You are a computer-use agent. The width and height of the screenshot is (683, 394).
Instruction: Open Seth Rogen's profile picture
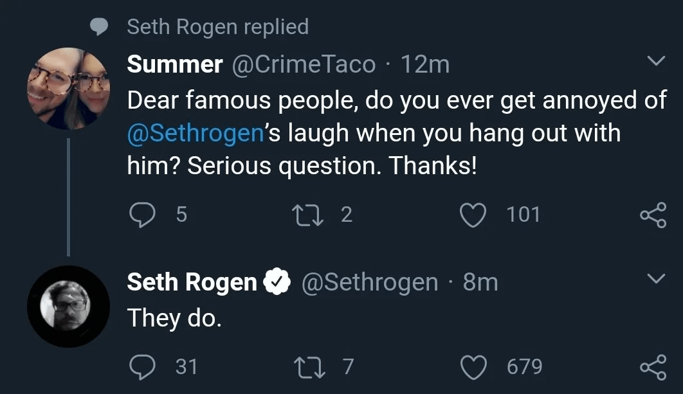click(x=68, y=307)
